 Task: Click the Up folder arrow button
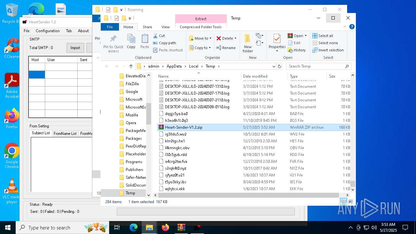click(131, 66)
